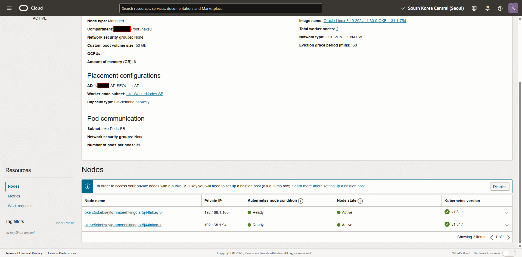The width and height of the screenshot is (522, 257).
Task: Click the info icon in the bastion banner
Action: click(x=88, y=186)
